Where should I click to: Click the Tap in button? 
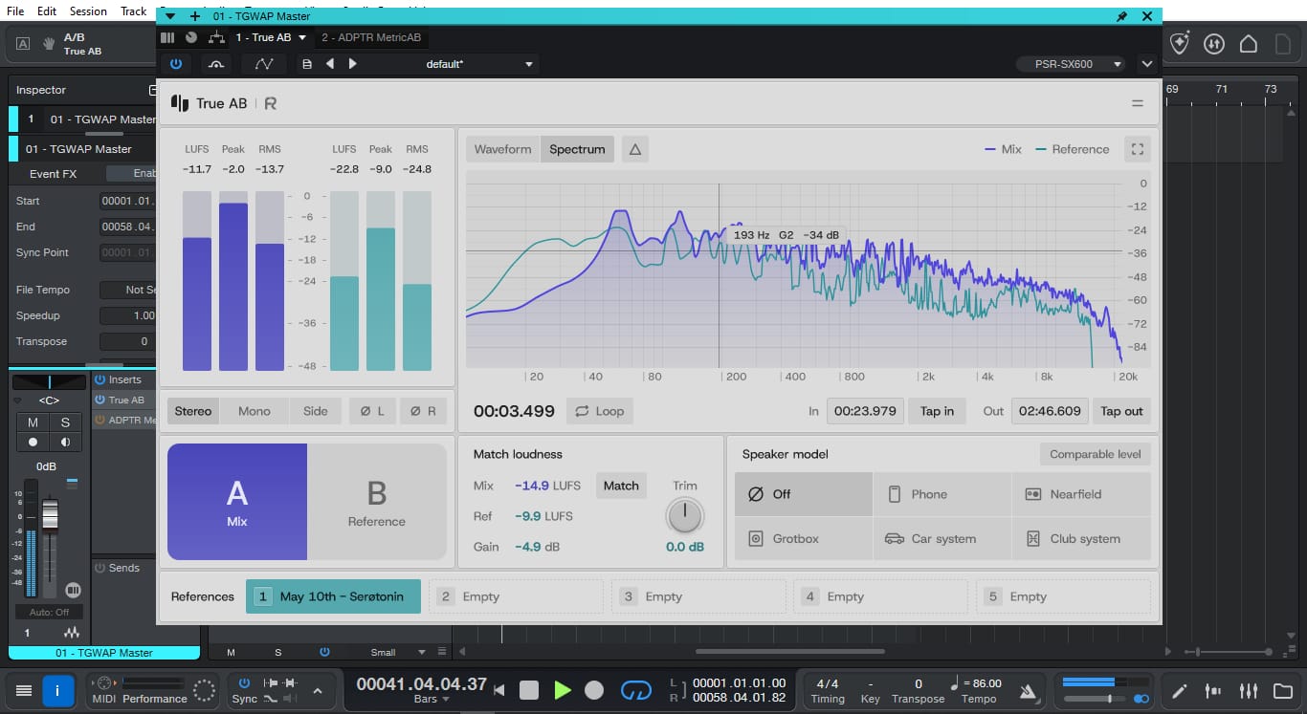point(937,411)
